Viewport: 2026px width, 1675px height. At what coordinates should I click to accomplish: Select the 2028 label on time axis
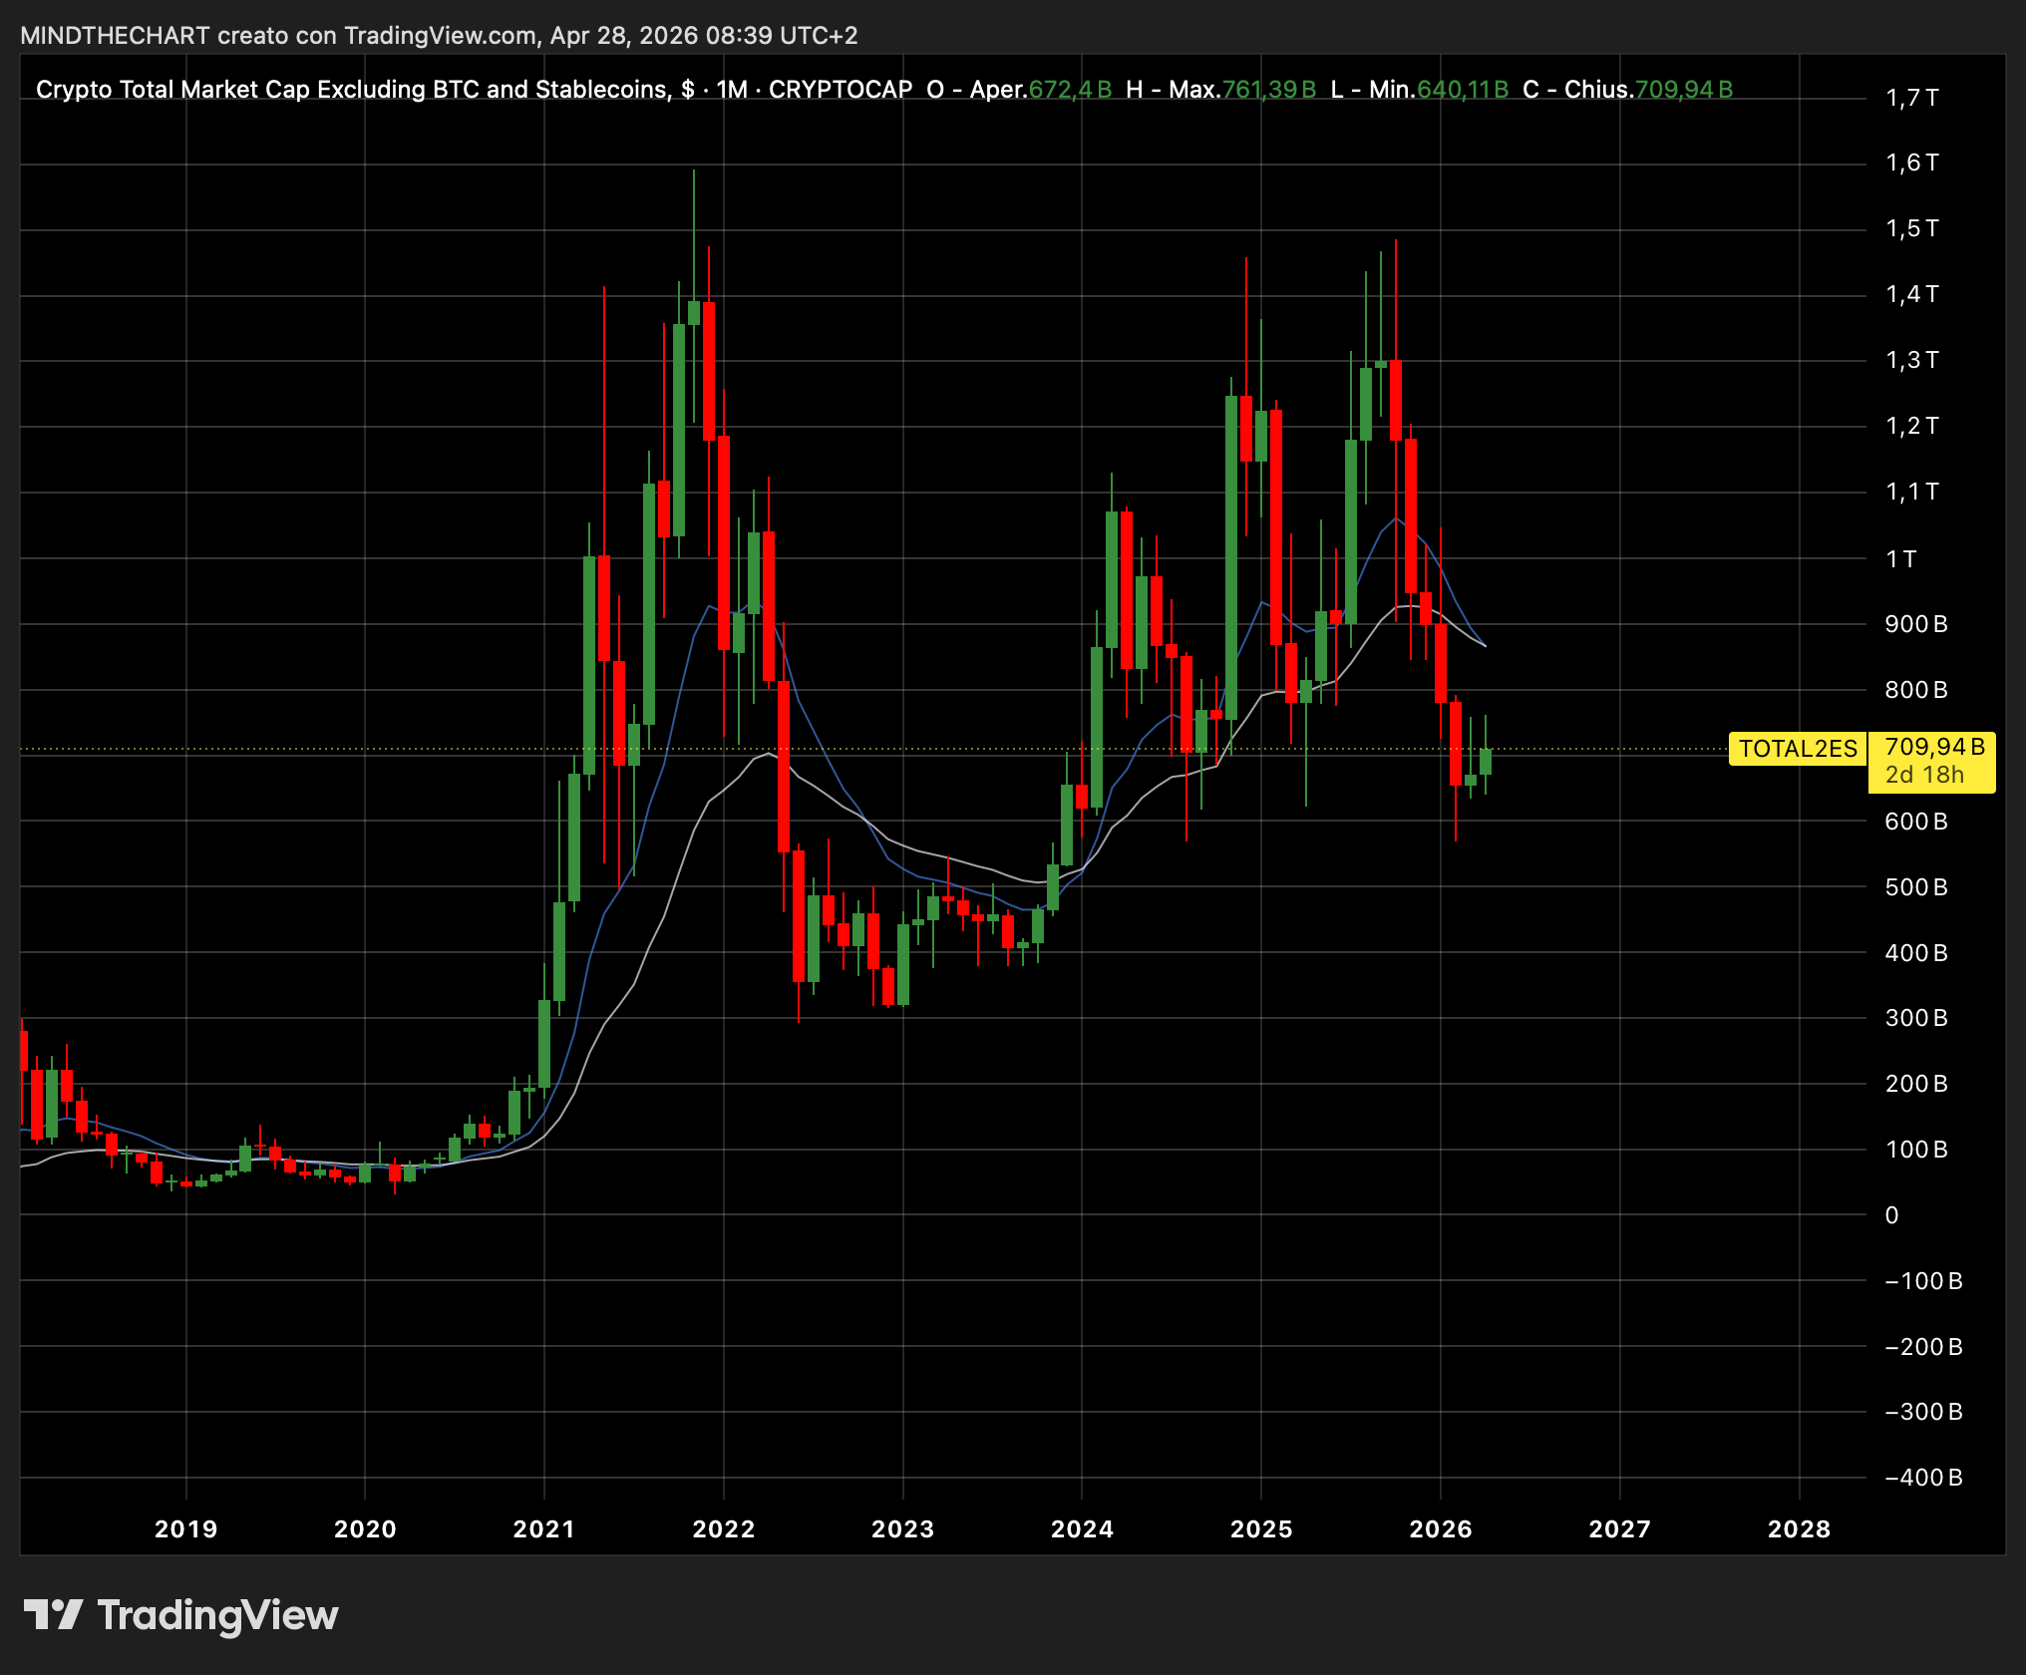coord(1799,1528)
